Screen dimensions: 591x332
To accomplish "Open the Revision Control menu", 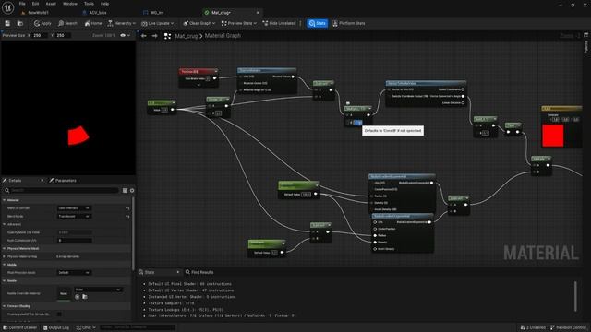I will pos(569,327).
